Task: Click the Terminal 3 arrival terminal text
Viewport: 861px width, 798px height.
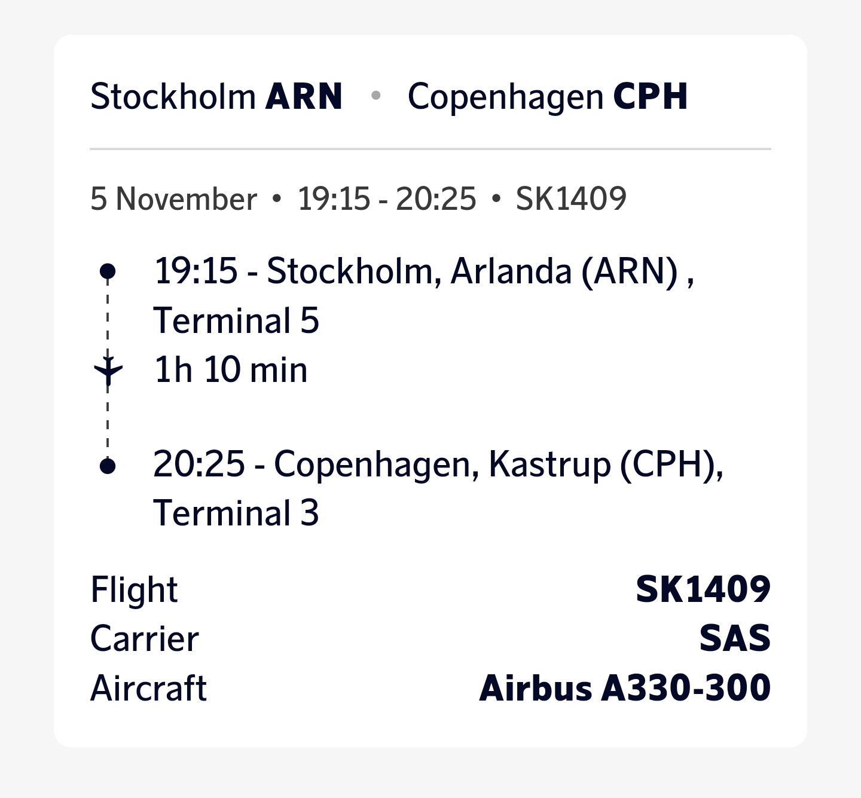Action: (236, 513)
